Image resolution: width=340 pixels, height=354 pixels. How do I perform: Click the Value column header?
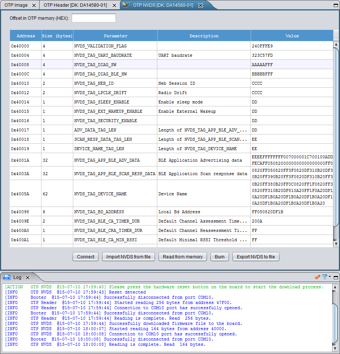[x=292, y=36]
